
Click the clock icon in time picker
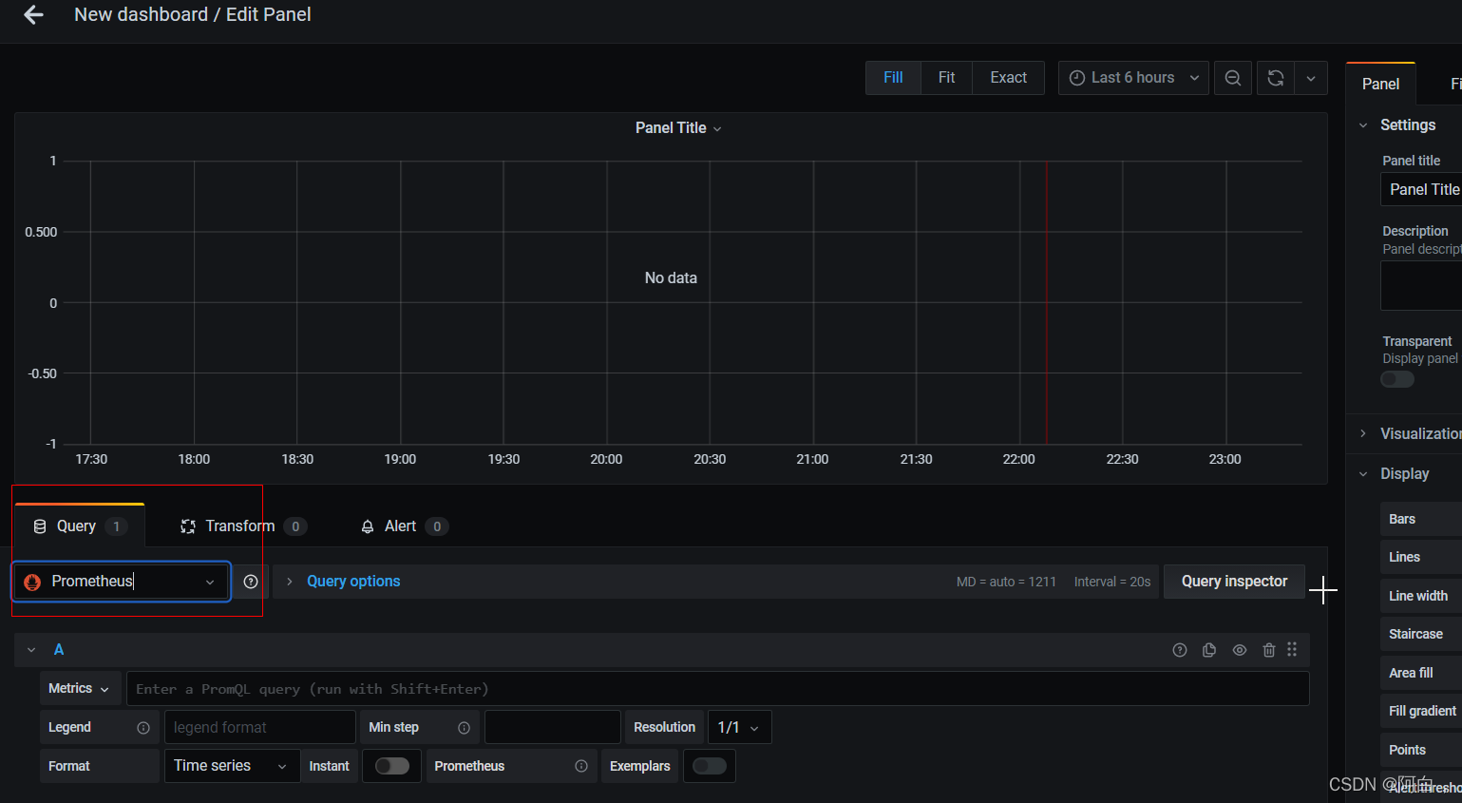[x=1077, y=78]
